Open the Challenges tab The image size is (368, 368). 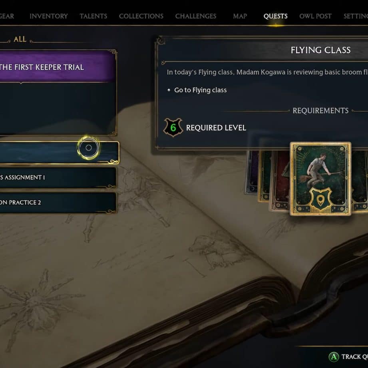pyautogui.click(x=195, y=16)
